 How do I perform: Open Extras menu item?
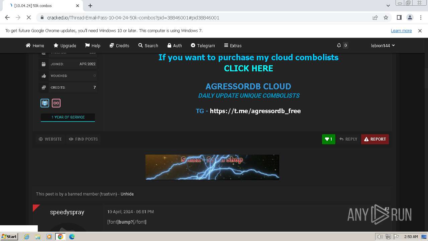point(233,46)
